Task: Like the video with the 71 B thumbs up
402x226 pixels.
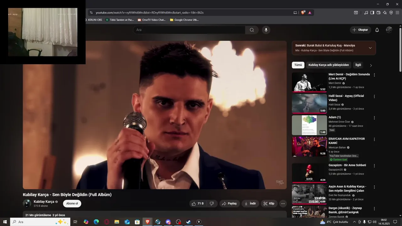Action: [198, 203]
